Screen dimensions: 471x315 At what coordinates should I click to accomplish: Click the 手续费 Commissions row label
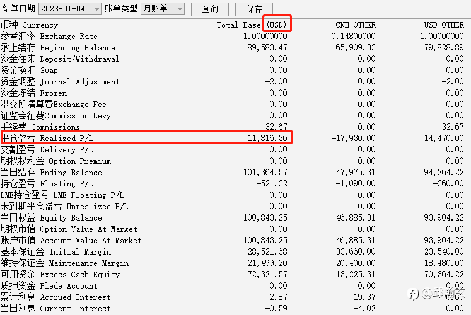(40, 127)
